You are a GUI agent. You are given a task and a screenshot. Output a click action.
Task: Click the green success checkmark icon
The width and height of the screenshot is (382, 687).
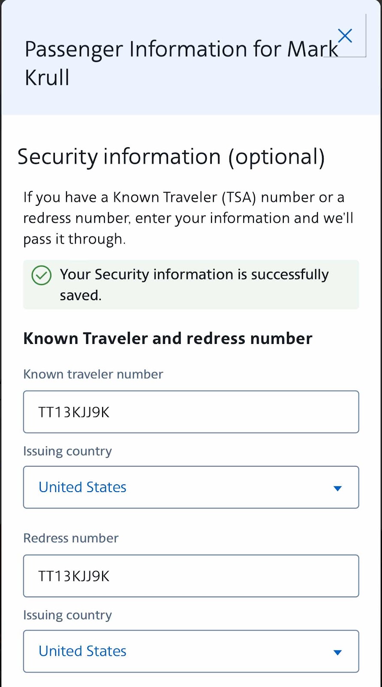click(42, 275)
